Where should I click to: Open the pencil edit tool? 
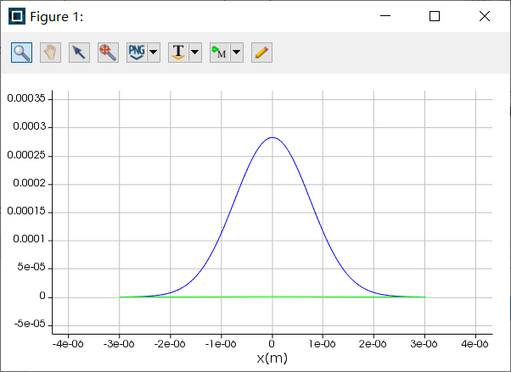click(261, 52)
